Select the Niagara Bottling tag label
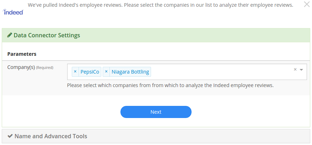Screen dimensions: 312x145 (130, 72)
